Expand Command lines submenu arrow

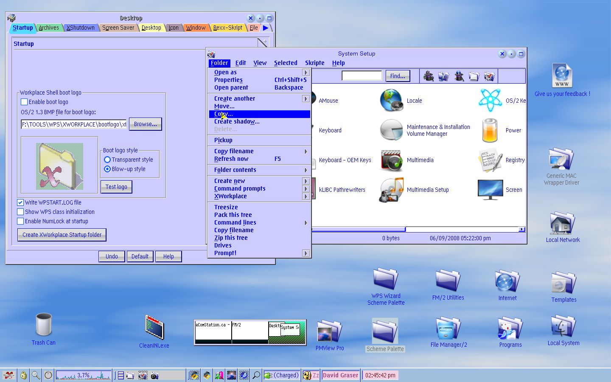click(x=305, y=222)
